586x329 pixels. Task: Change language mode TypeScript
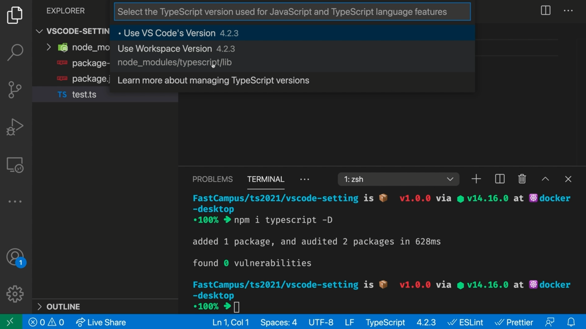[385, 322]
